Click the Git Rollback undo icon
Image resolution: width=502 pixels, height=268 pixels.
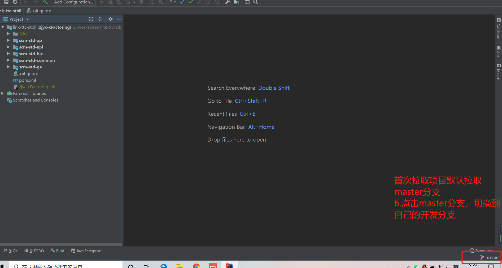217,2
